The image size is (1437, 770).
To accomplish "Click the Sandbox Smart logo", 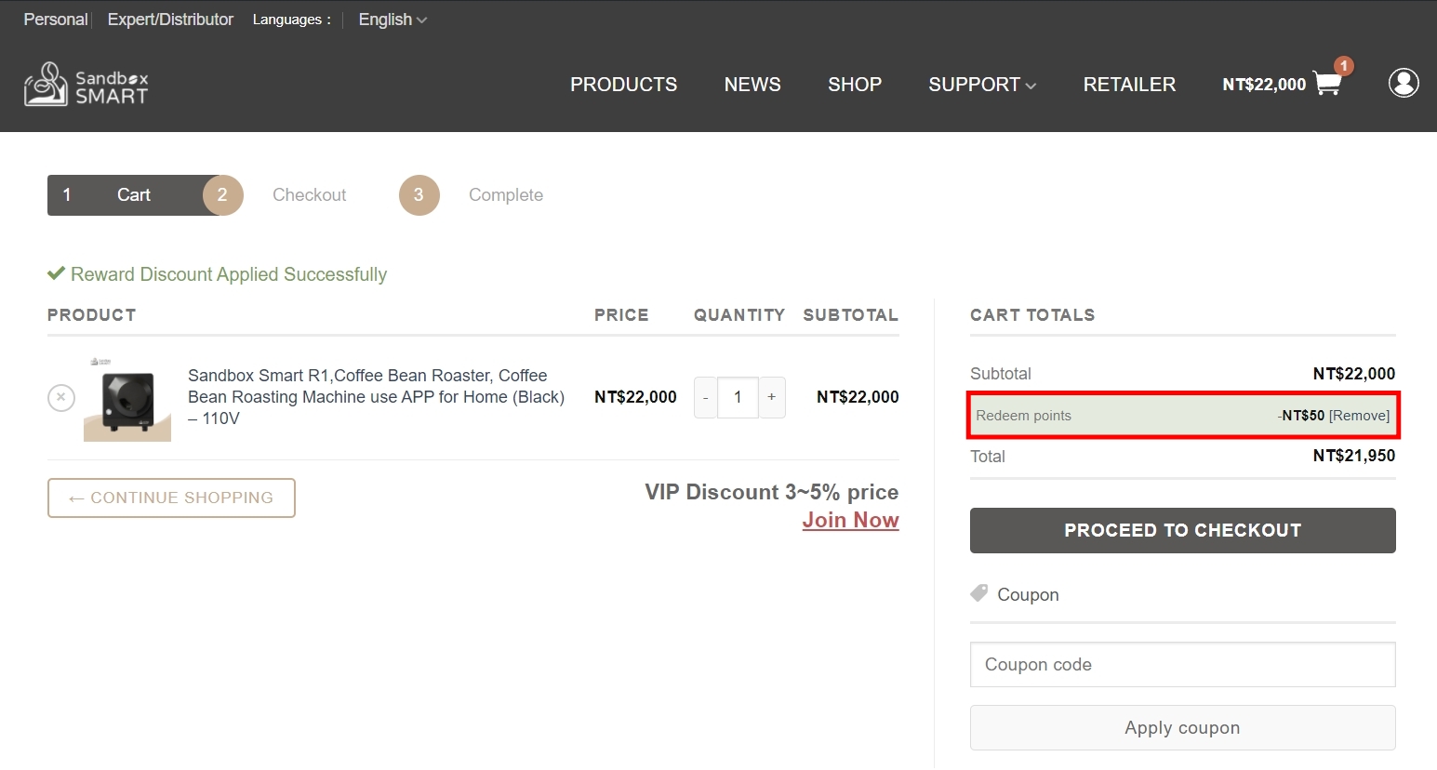I will tap(86, 84).
